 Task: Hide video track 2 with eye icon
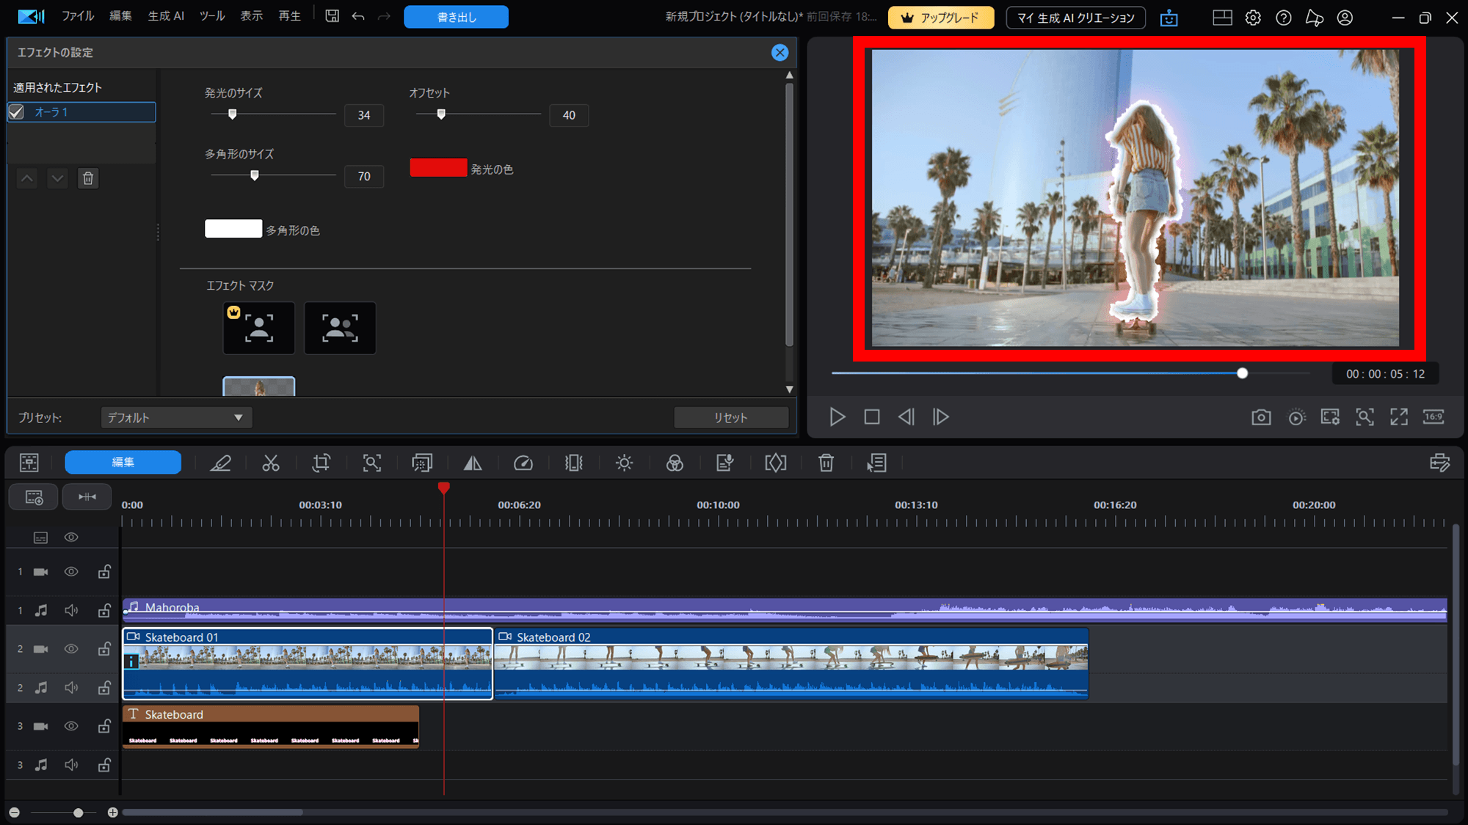[x=71, y=649]
